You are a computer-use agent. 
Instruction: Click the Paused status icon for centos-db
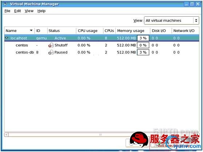[x=51, y=52]
